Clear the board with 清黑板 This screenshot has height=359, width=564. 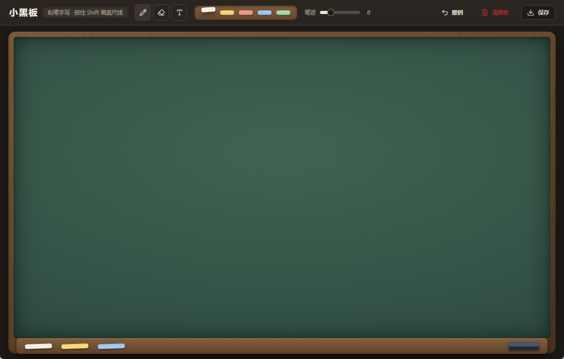(x=495, y=12)
